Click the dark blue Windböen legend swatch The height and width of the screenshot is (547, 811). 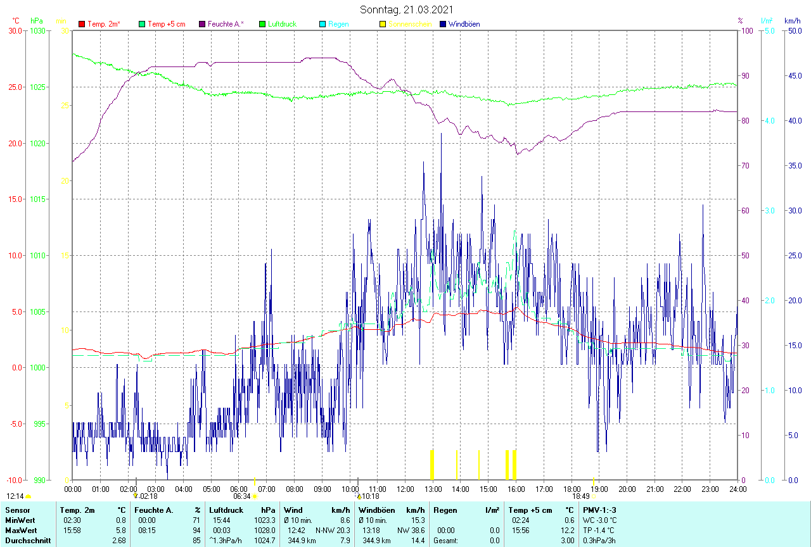(x=442, y=25)
